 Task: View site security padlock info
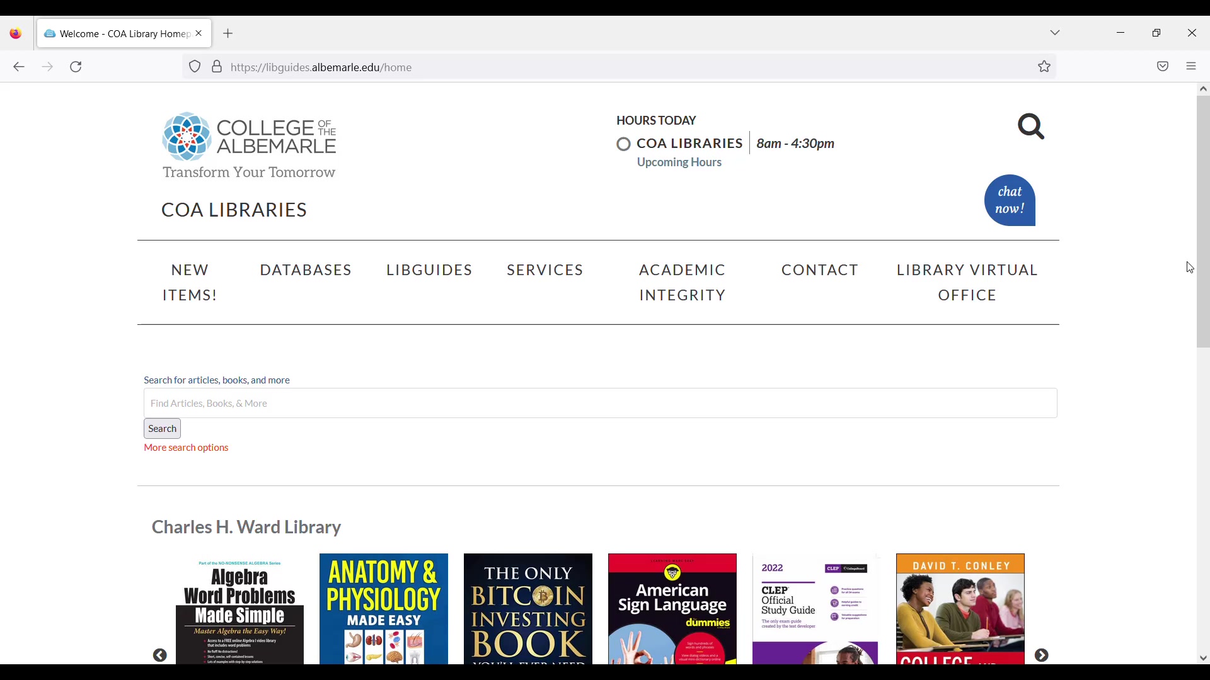point(217,67)
